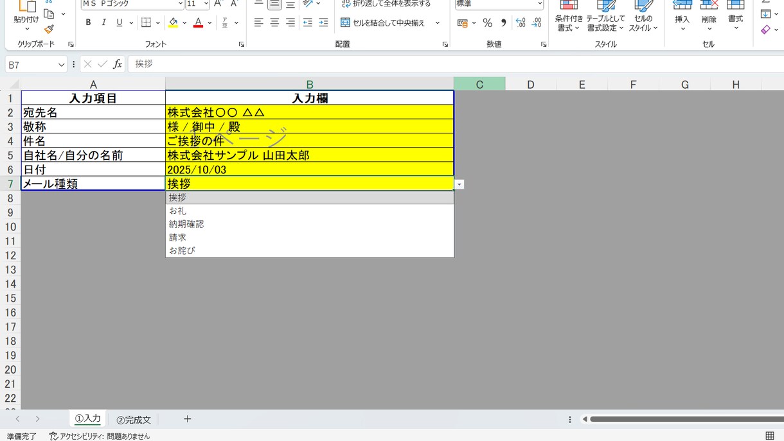This screenshot has height=441, width=784.
Task: Open accessibility status (アクセシビリティ: 問題ありません)
Action: [x=100, y=436]
